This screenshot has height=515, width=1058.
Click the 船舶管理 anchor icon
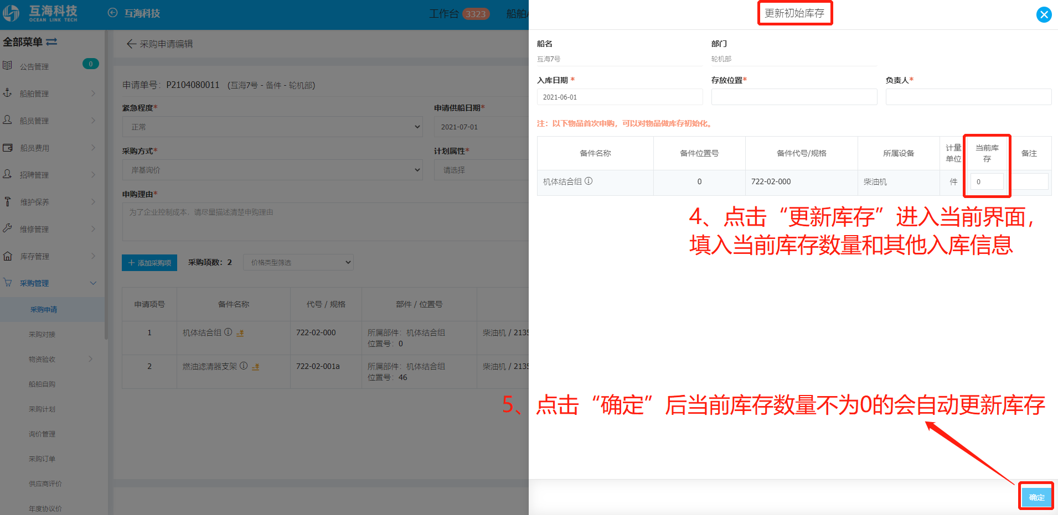click(7, 92)
